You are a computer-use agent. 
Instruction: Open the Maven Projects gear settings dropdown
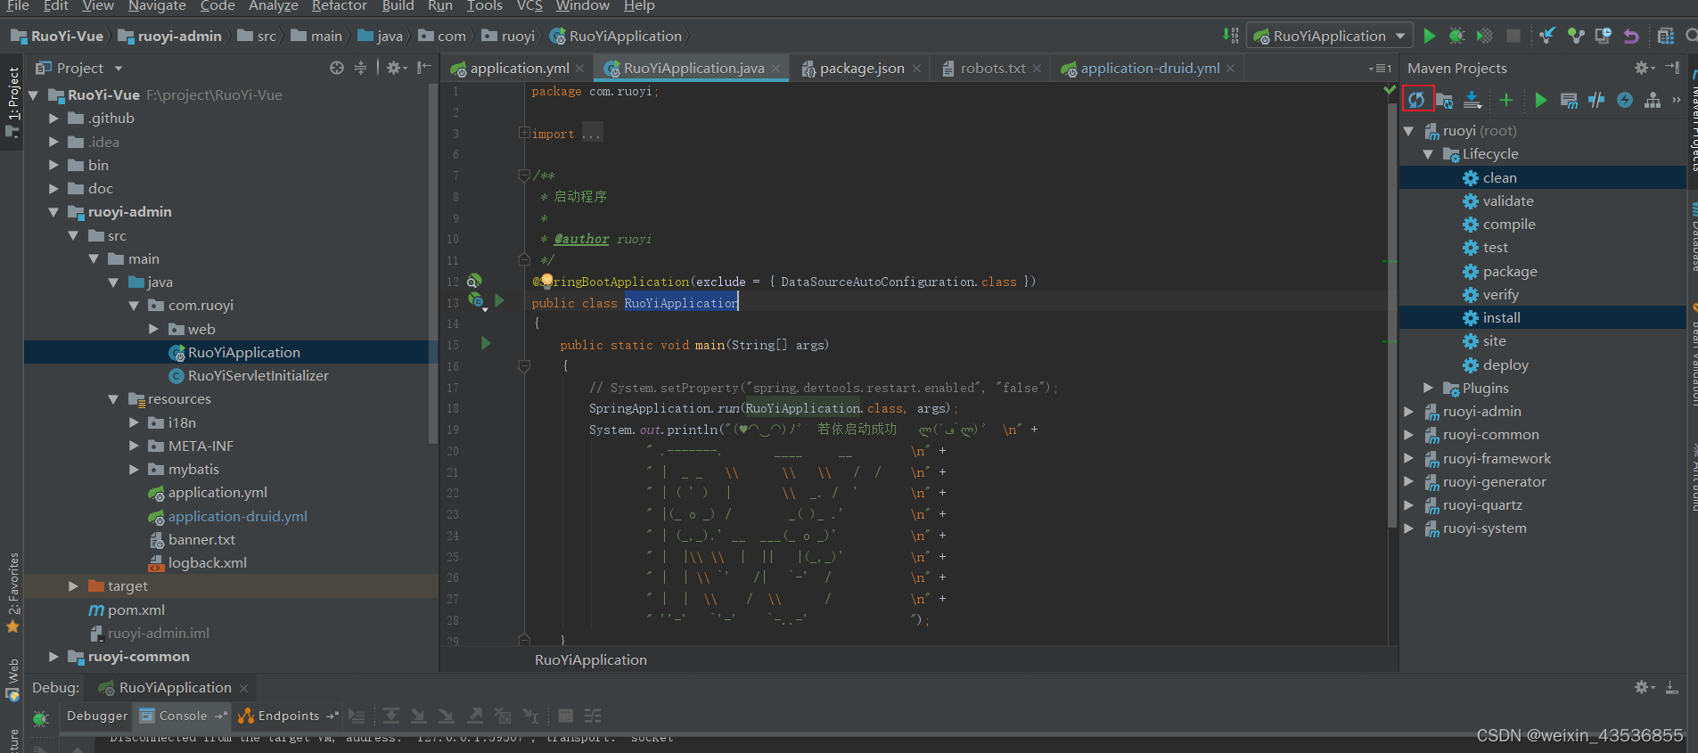1644,68
